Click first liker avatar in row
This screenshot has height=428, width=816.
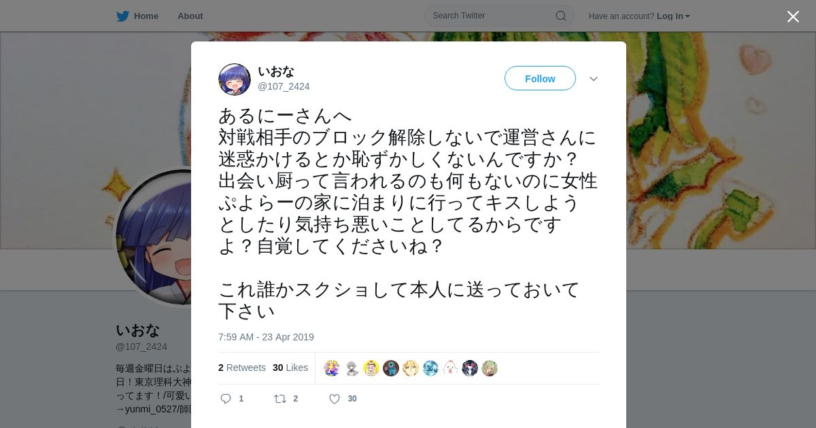332,368
